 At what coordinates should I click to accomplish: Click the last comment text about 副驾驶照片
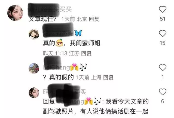click(x=96, y=106)
